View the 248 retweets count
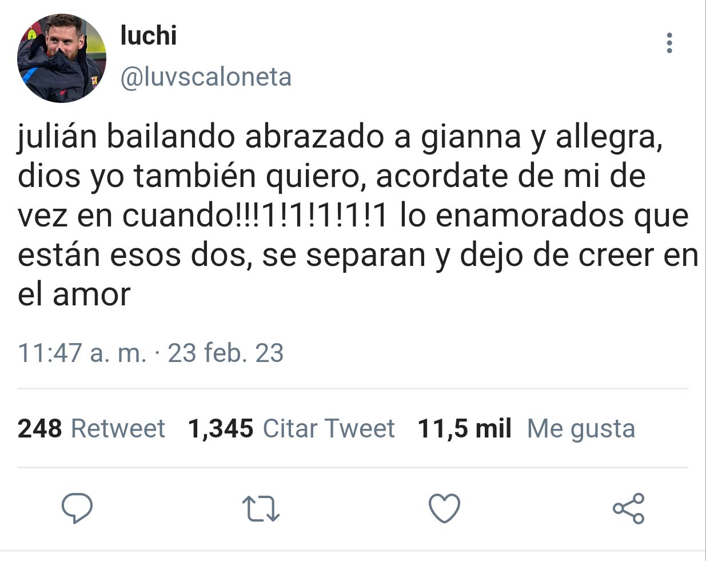The width and height of the screenshot is (706, 561). 39,428
